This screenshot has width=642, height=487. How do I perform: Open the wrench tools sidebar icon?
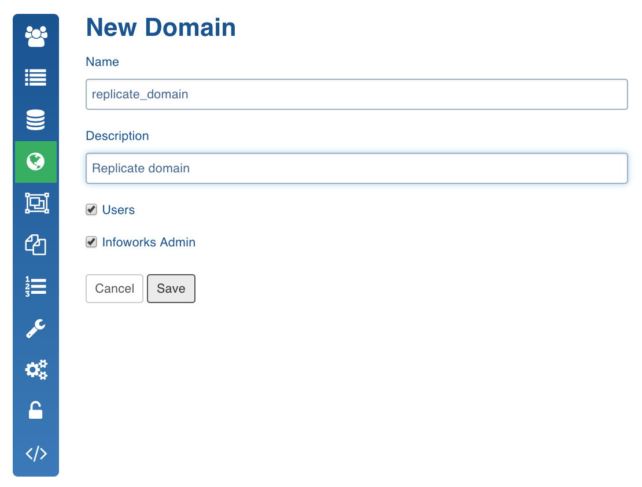(x=36, y=329)
